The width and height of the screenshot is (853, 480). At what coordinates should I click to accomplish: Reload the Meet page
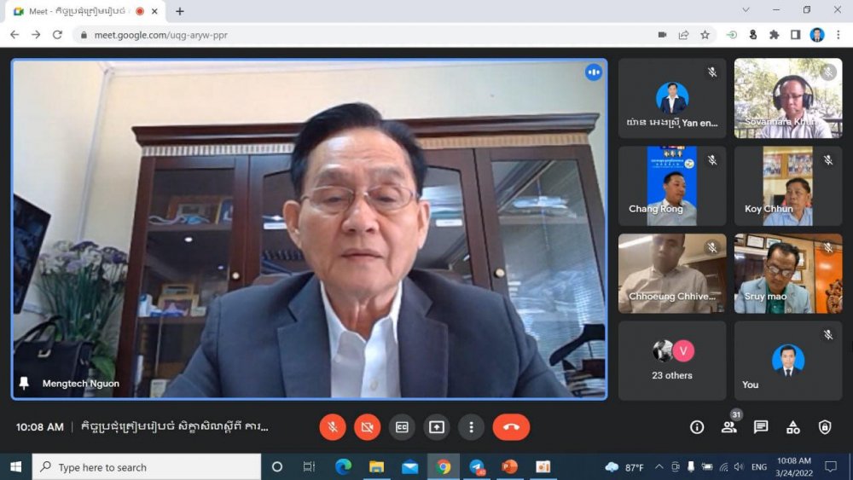click(57, 35)
